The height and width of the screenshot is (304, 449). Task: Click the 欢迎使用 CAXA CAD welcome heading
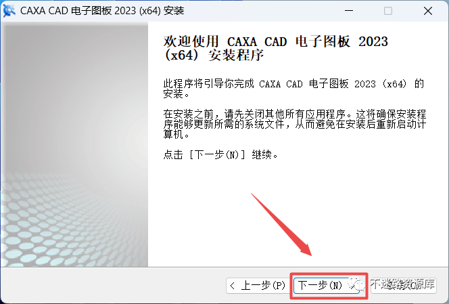(x=275, y=48)
